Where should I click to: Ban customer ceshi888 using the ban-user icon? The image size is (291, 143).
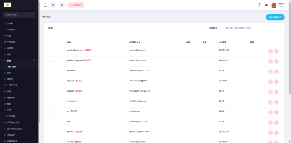[x=270, y=72]
